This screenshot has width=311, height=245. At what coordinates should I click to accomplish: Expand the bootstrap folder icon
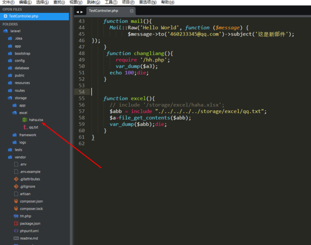click(x=10, y=53)
